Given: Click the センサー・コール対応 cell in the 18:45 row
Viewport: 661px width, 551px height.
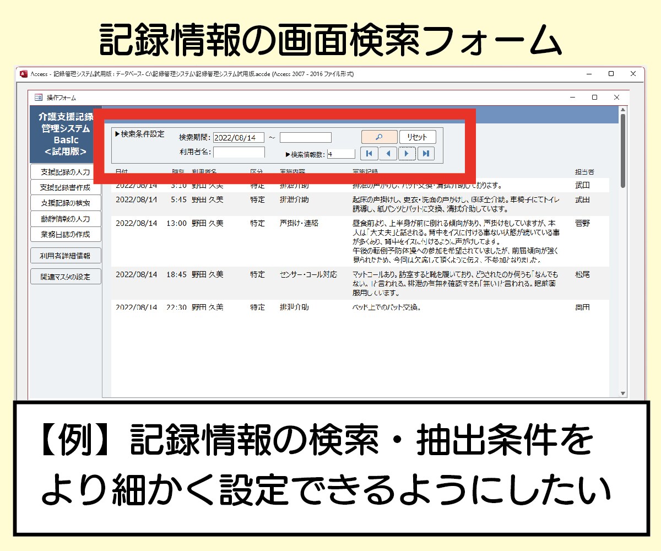Looking at the screenshot, I should [x=308, y=274].
